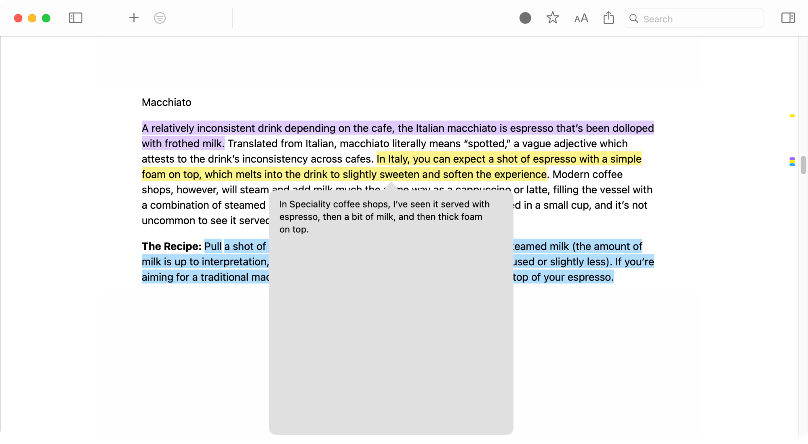The image size is (808, 444).
Task: Toggle the dark mode circle icon
Action: tap(524, 18)
